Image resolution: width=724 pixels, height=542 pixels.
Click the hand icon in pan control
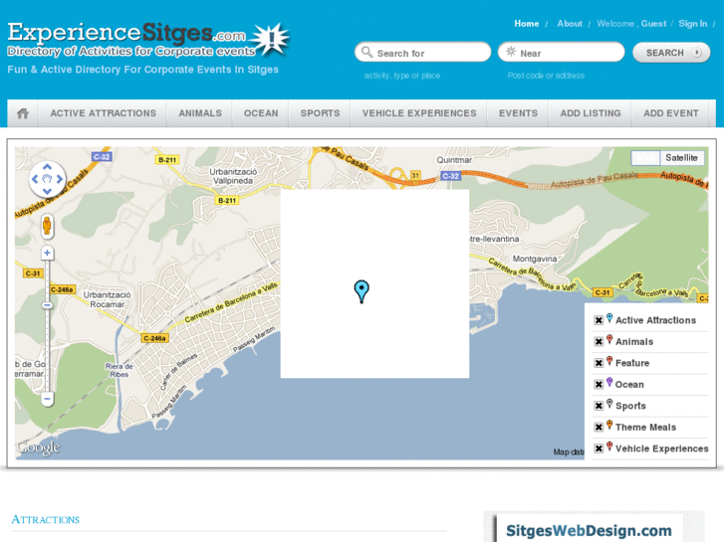pos(47,179)
